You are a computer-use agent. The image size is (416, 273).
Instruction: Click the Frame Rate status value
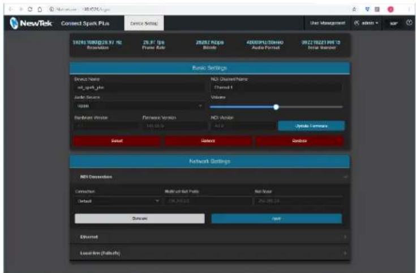[153, 42]
